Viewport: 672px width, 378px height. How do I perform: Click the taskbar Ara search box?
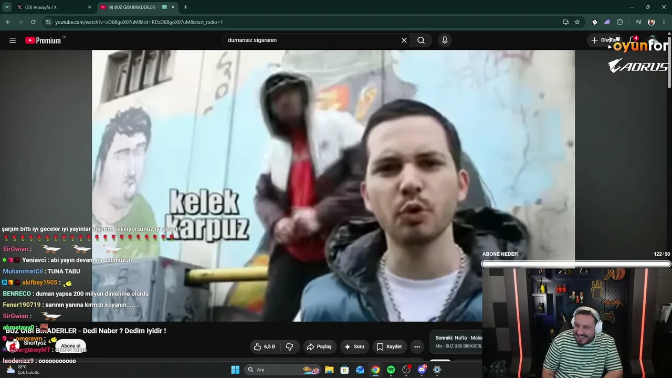283,370
